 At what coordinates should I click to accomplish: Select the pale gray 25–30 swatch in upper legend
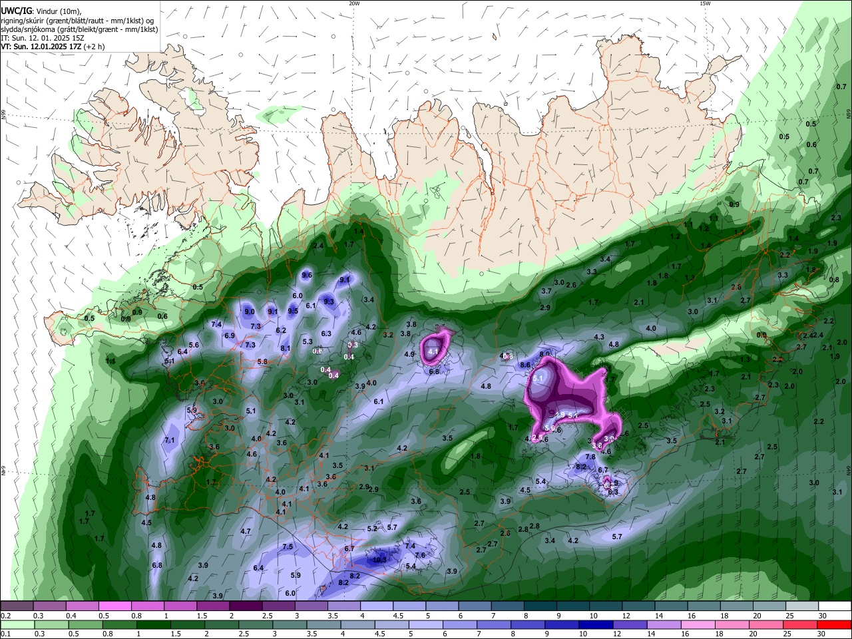point(802,606)
